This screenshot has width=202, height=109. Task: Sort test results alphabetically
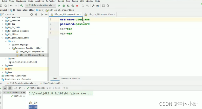pos(15,88)
